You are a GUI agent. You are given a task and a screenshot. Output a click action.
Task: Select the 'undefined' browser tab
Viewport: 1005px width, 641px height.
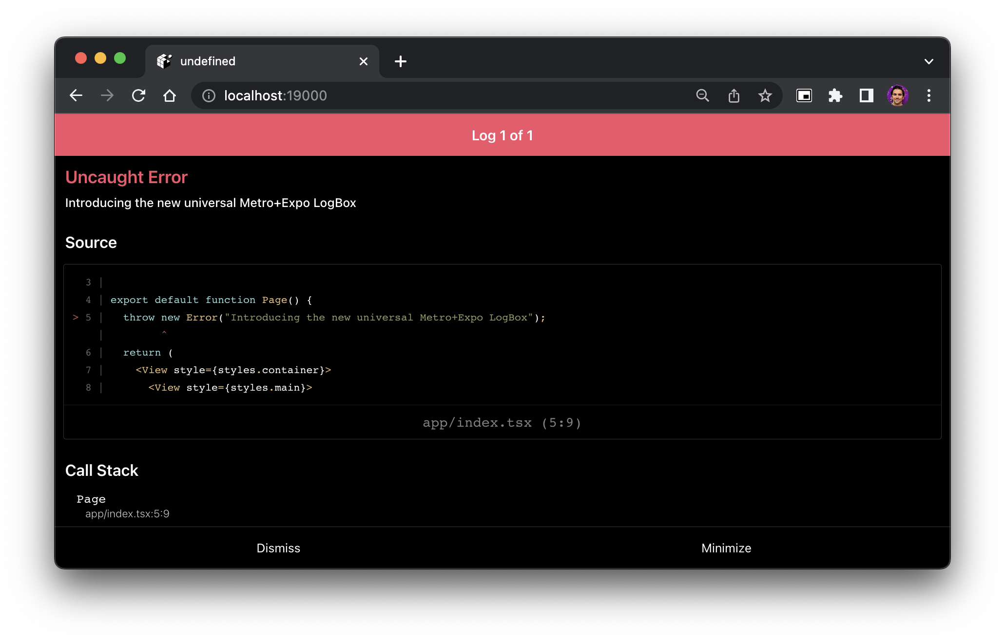click(262, 61)
